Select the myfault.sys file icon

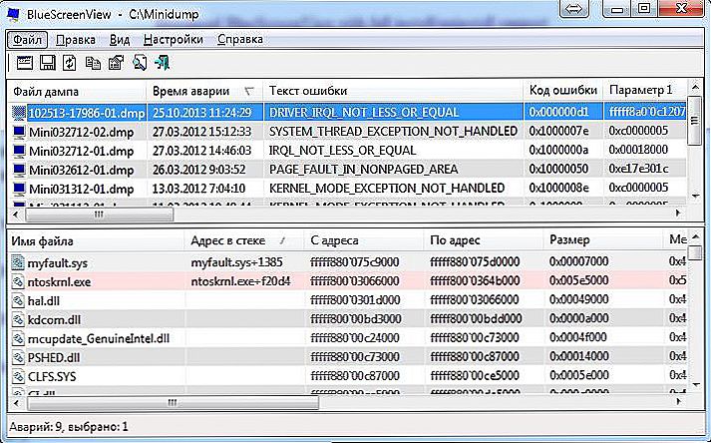pos(18,262)
